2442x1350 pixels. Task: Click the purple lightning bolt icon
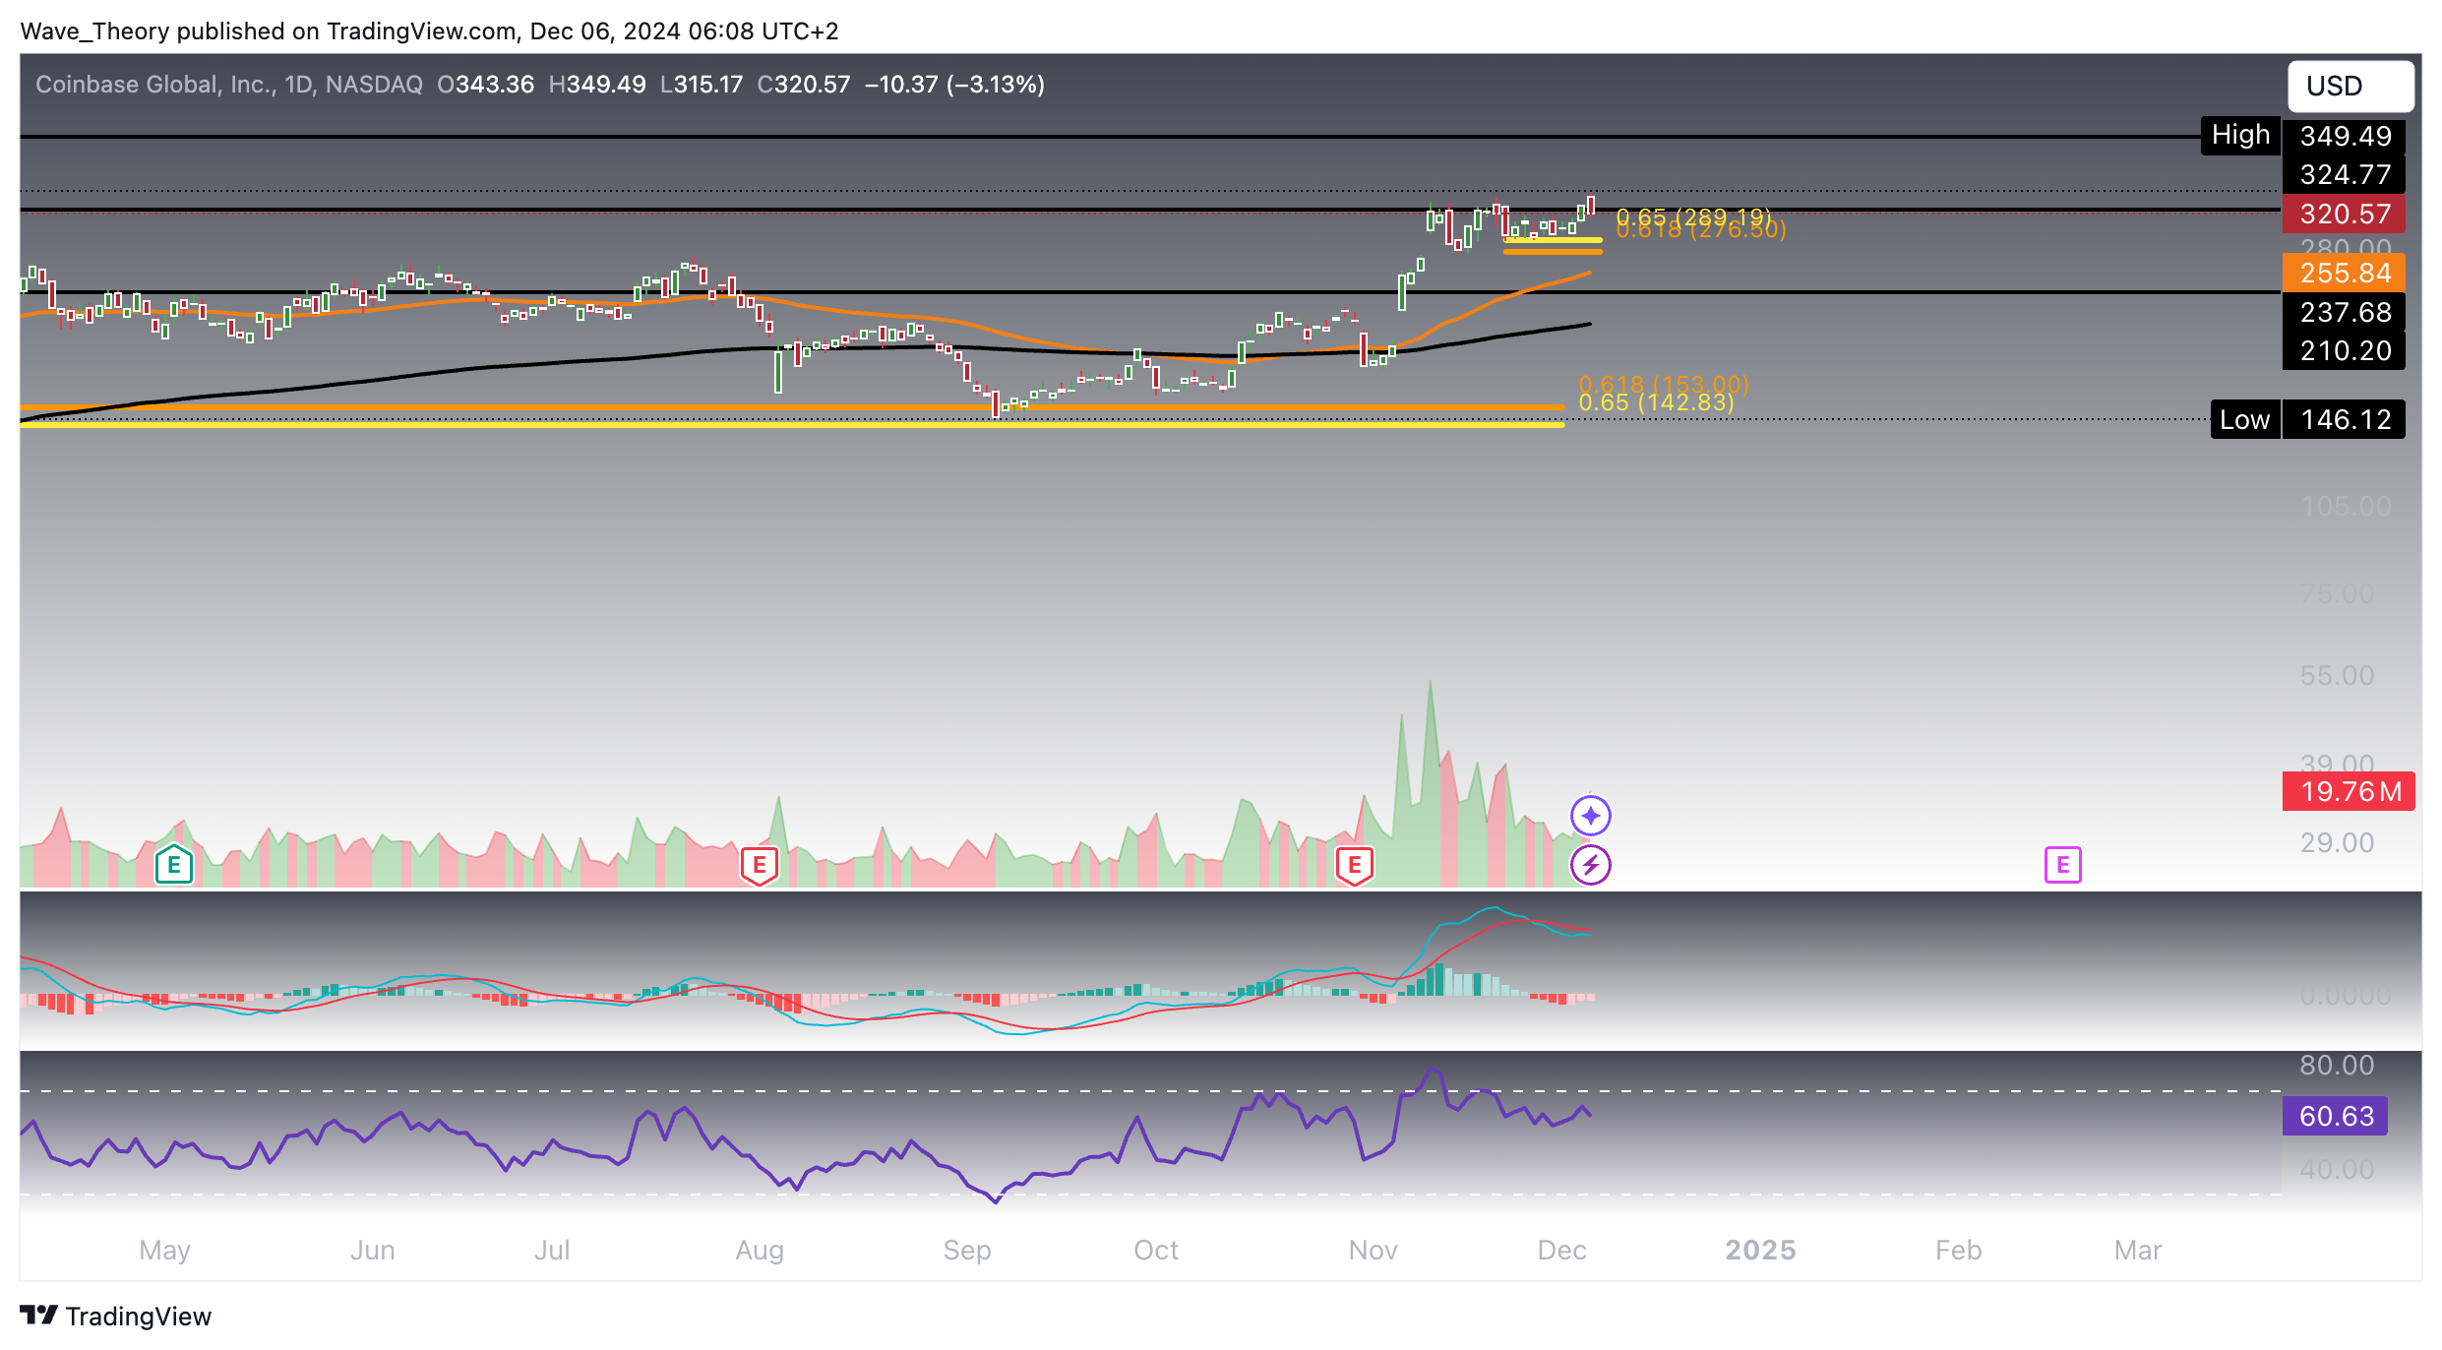(1591, 866)
